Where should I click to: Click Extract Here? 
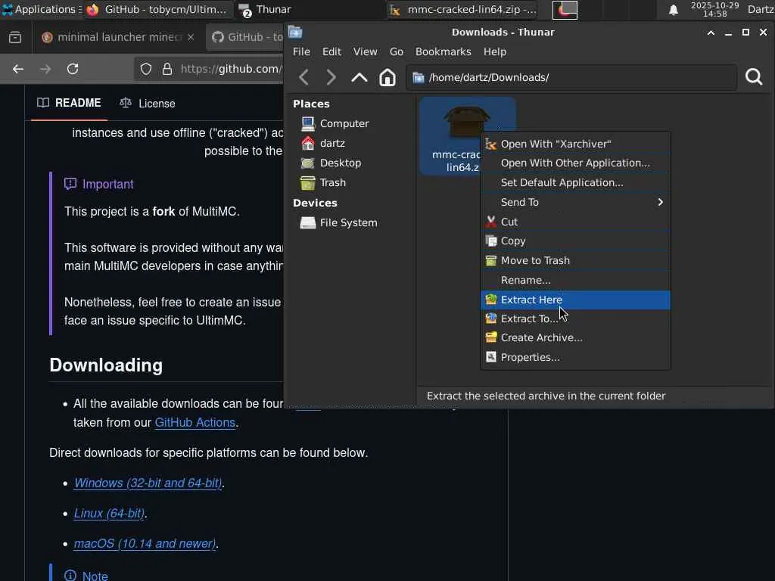click(575, 300)
